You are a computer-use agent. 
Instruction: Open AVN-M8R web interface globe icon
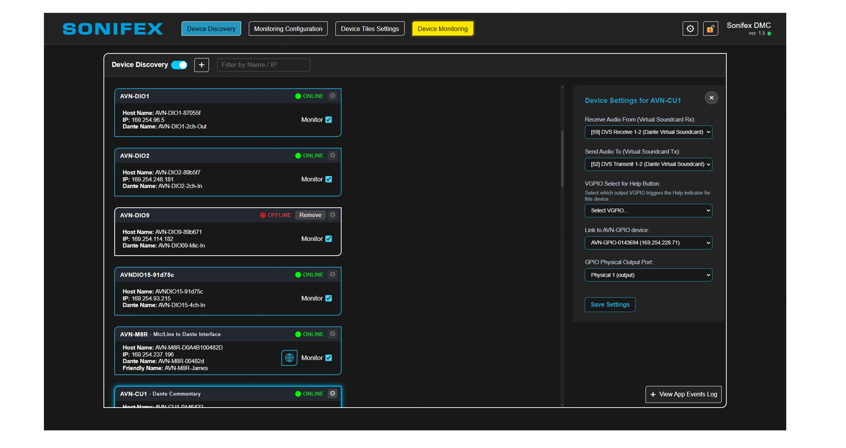coord(289,358)
